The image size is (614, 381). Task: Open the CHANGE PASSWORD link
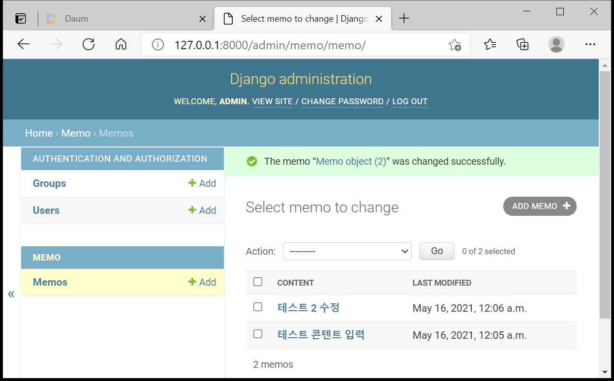342,102
